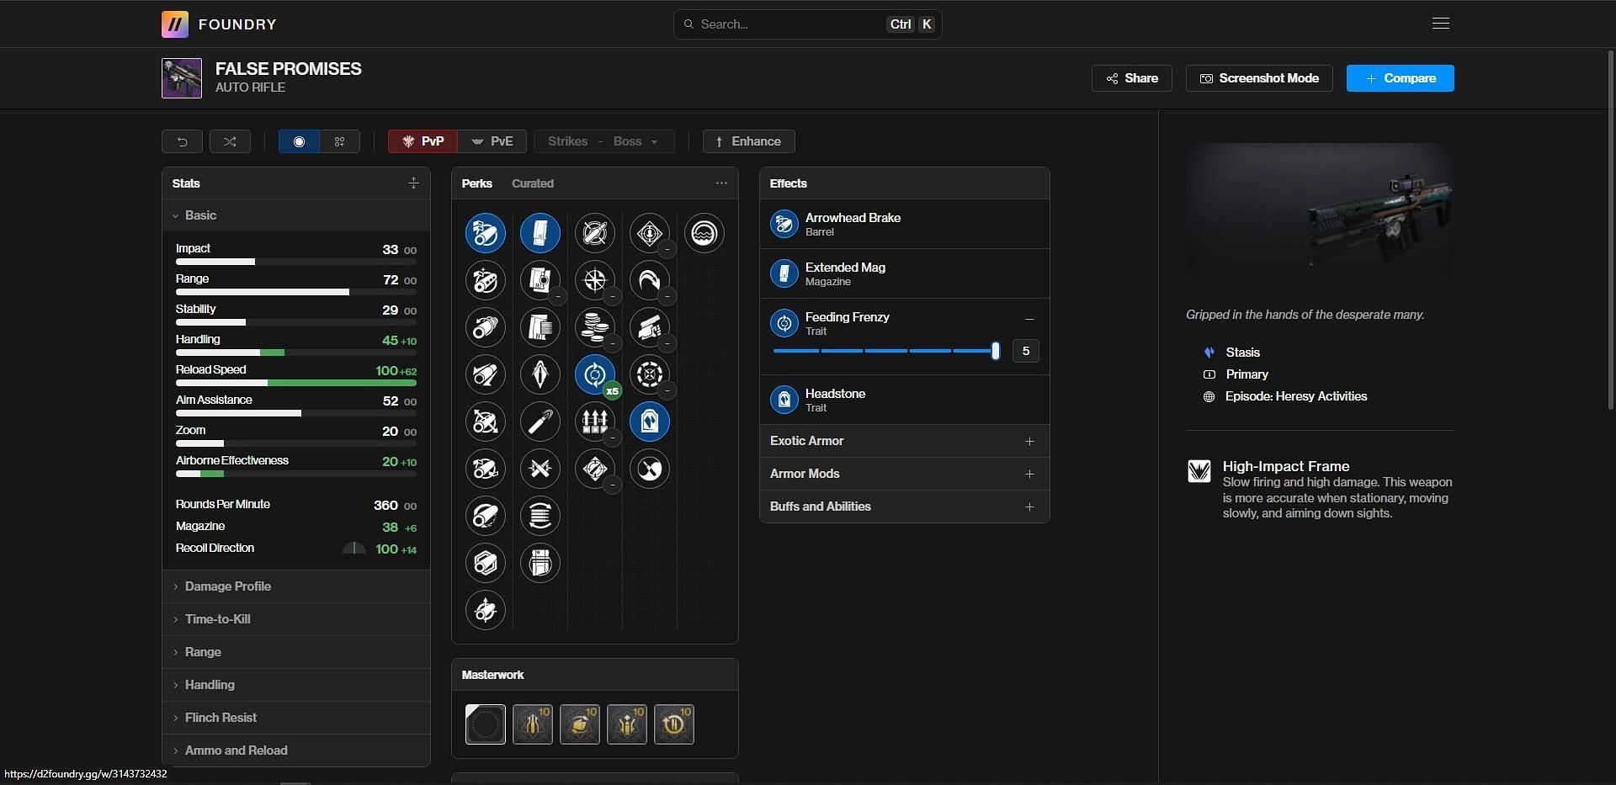Click the Feeding Frenzy stack slider handle
1616x785 pixels.
(x=995, y=351)
